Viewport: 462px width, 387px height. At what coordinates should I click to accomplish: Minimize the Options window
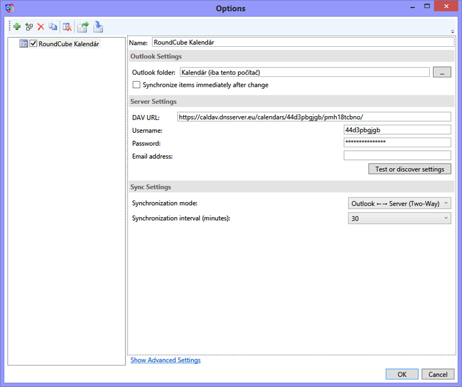[412, 7]
